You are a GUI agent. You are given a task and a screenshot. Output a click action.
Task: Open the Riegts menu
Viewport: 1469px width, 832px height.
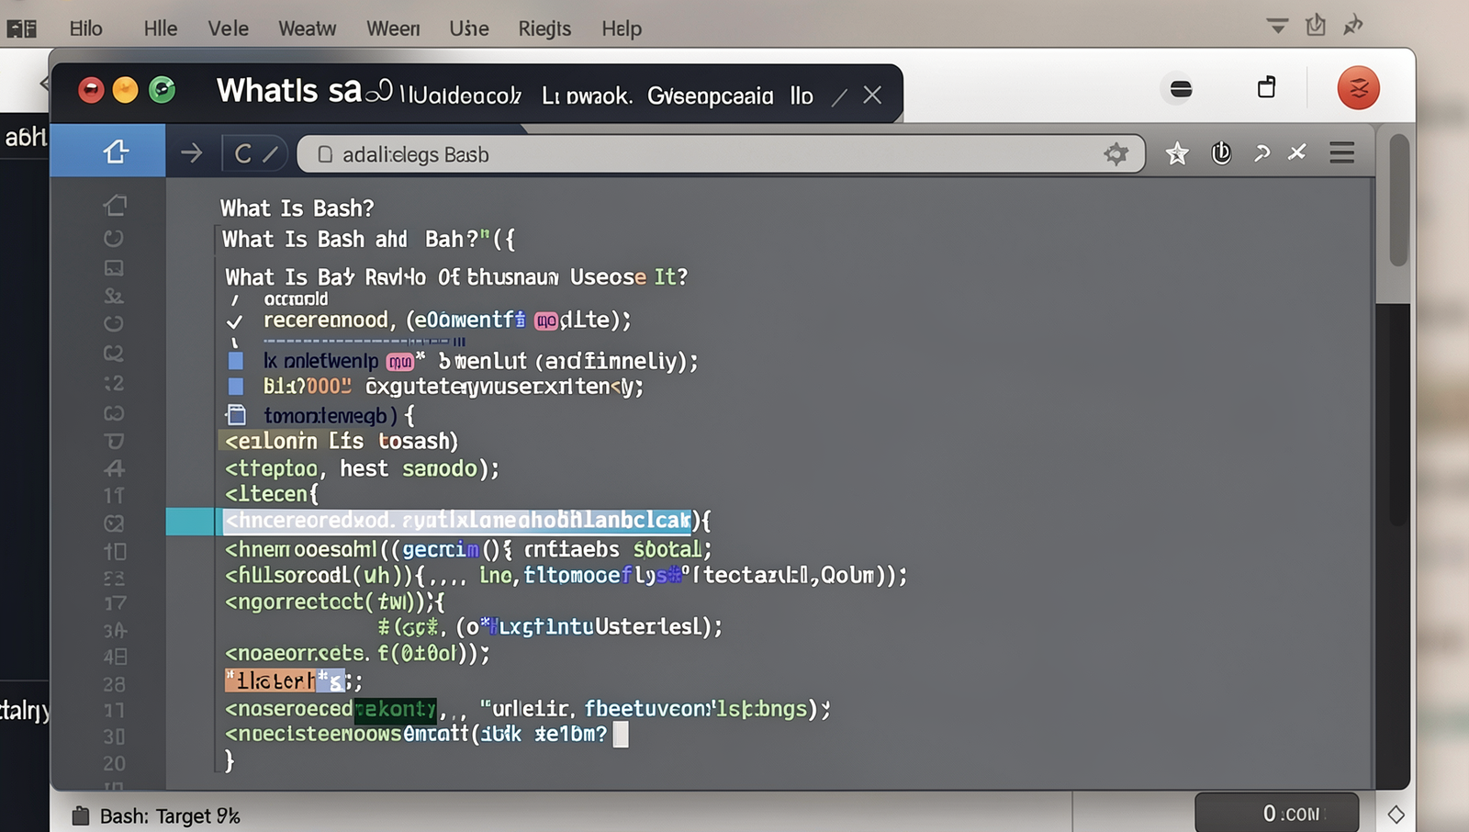(544, 28)
